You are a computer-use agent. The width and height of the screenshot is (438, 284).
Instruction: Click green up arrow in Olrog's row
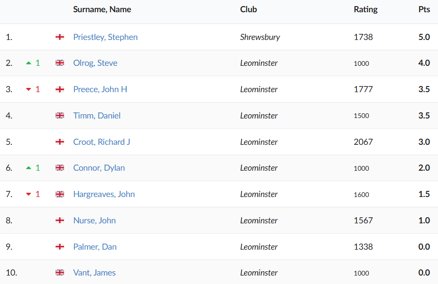(29, 63)
